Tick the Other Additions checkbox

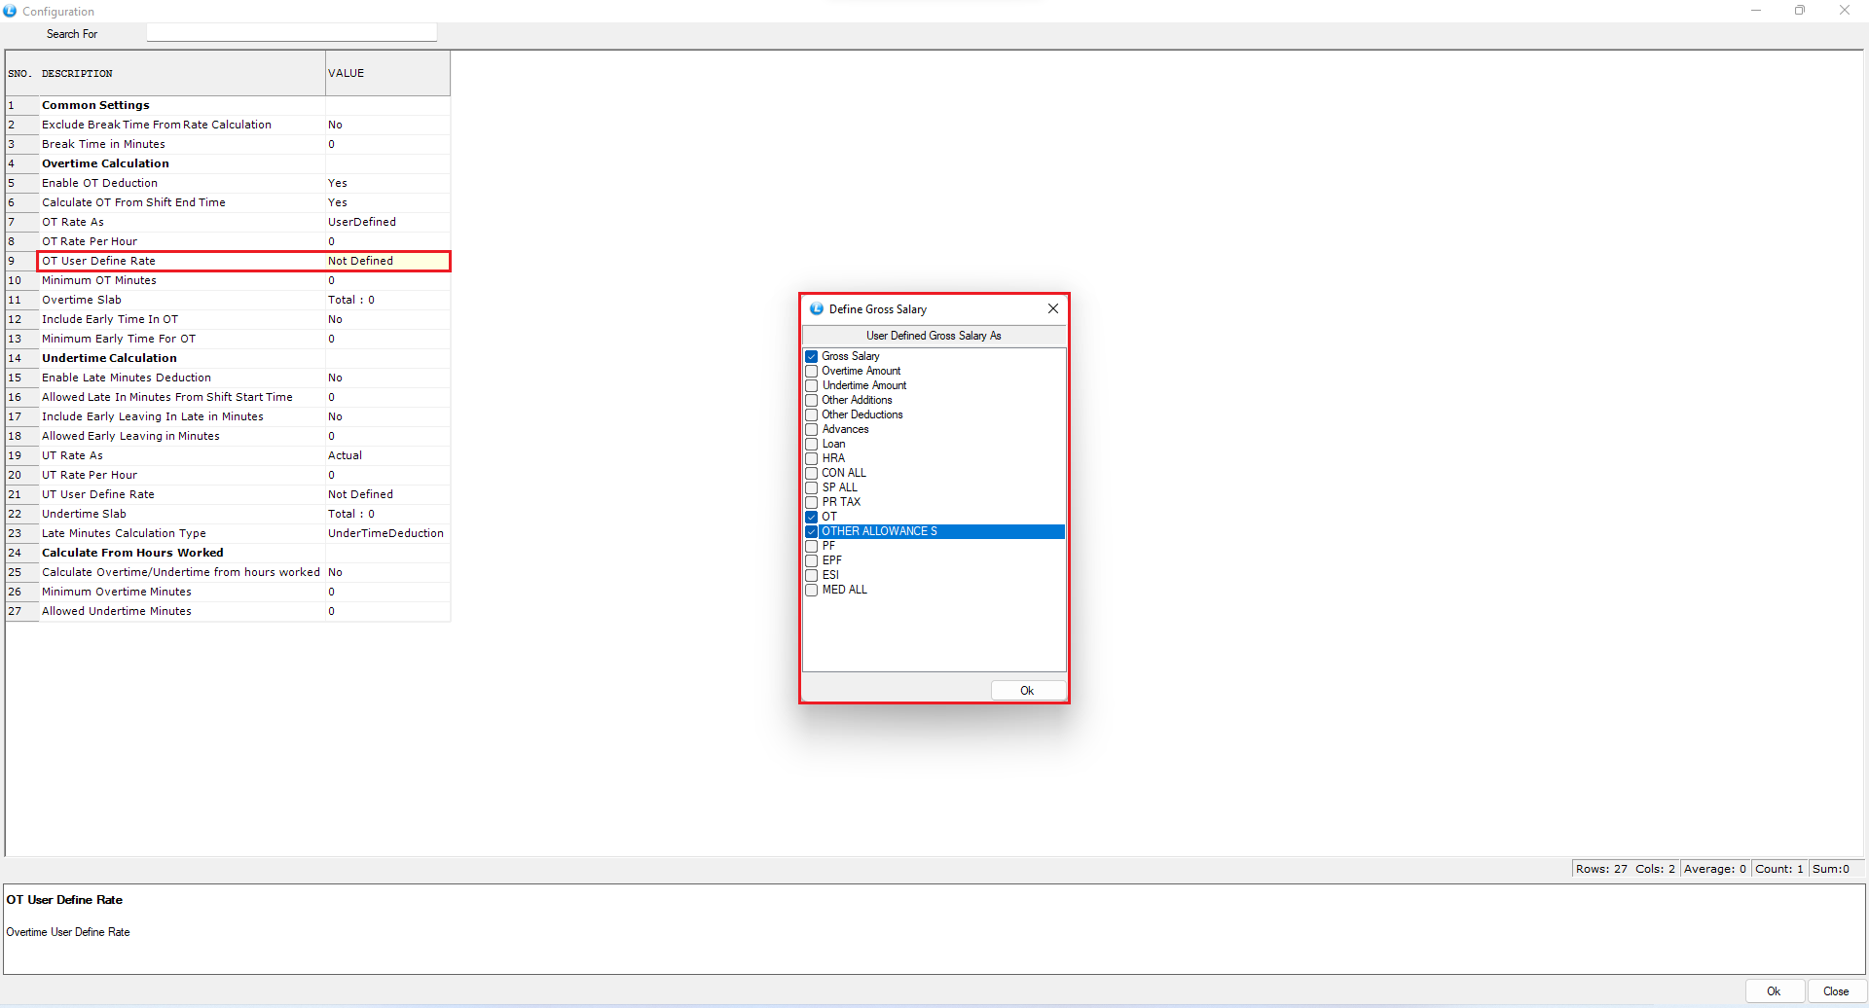click(x=812, y=401)
